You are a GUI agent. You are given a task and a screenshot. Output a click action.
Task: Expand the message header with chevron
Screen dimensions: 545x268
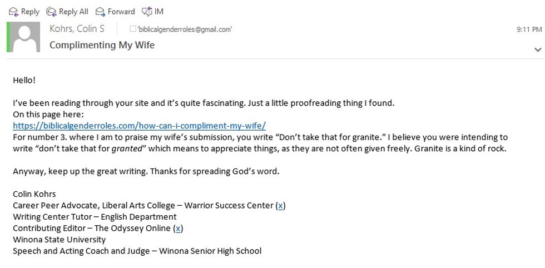tap(537, 49)
